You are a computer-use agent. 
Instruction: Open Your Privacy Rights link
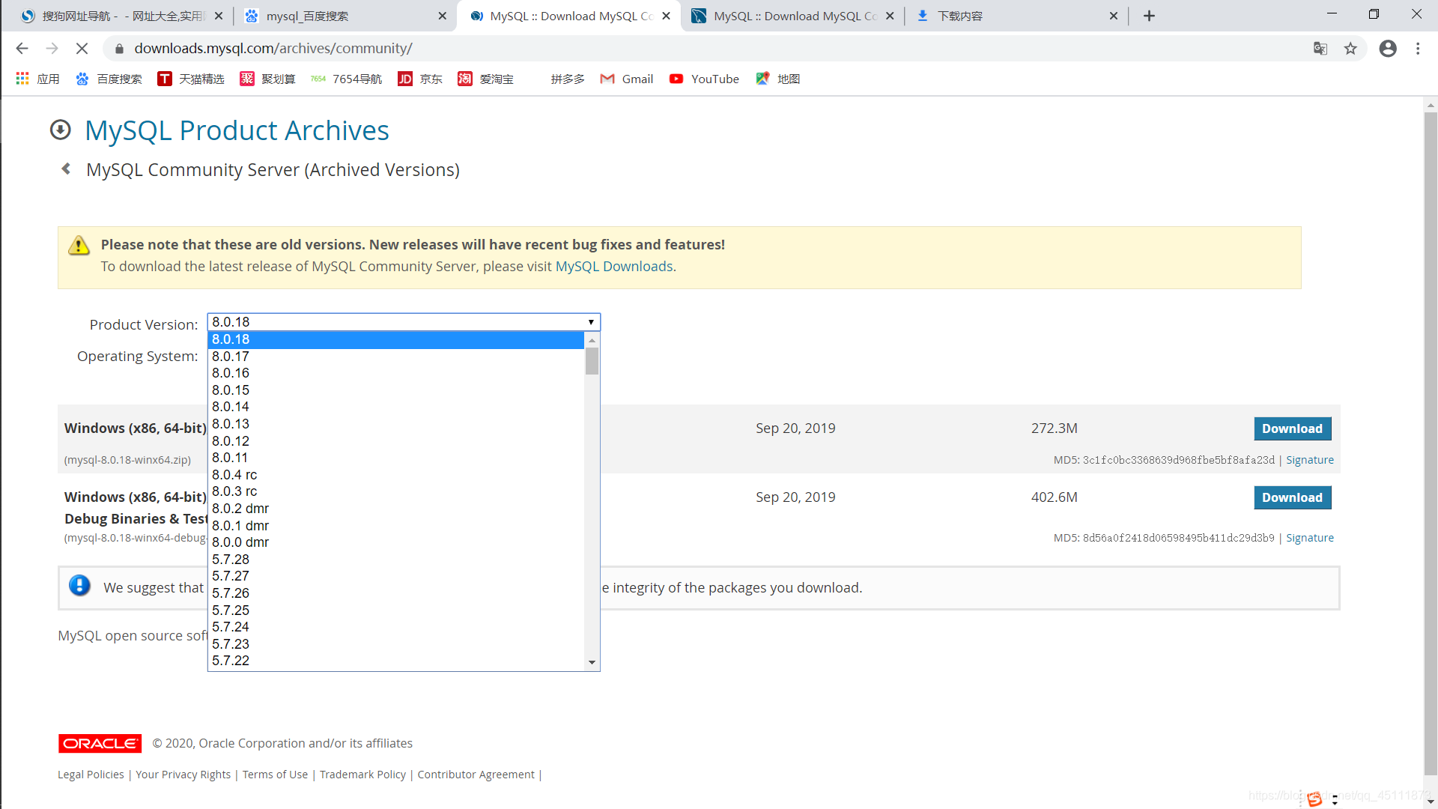[183, 775]
